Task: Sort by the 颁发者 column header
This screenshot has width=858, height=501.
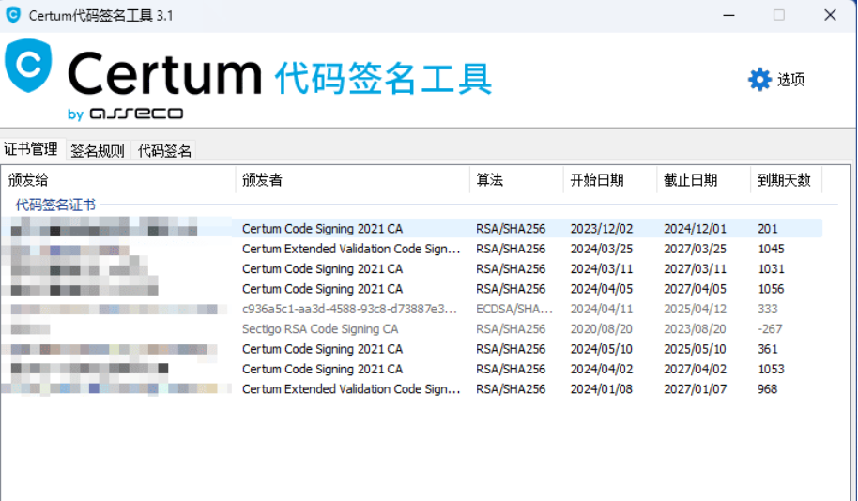Action: point(352,180)
